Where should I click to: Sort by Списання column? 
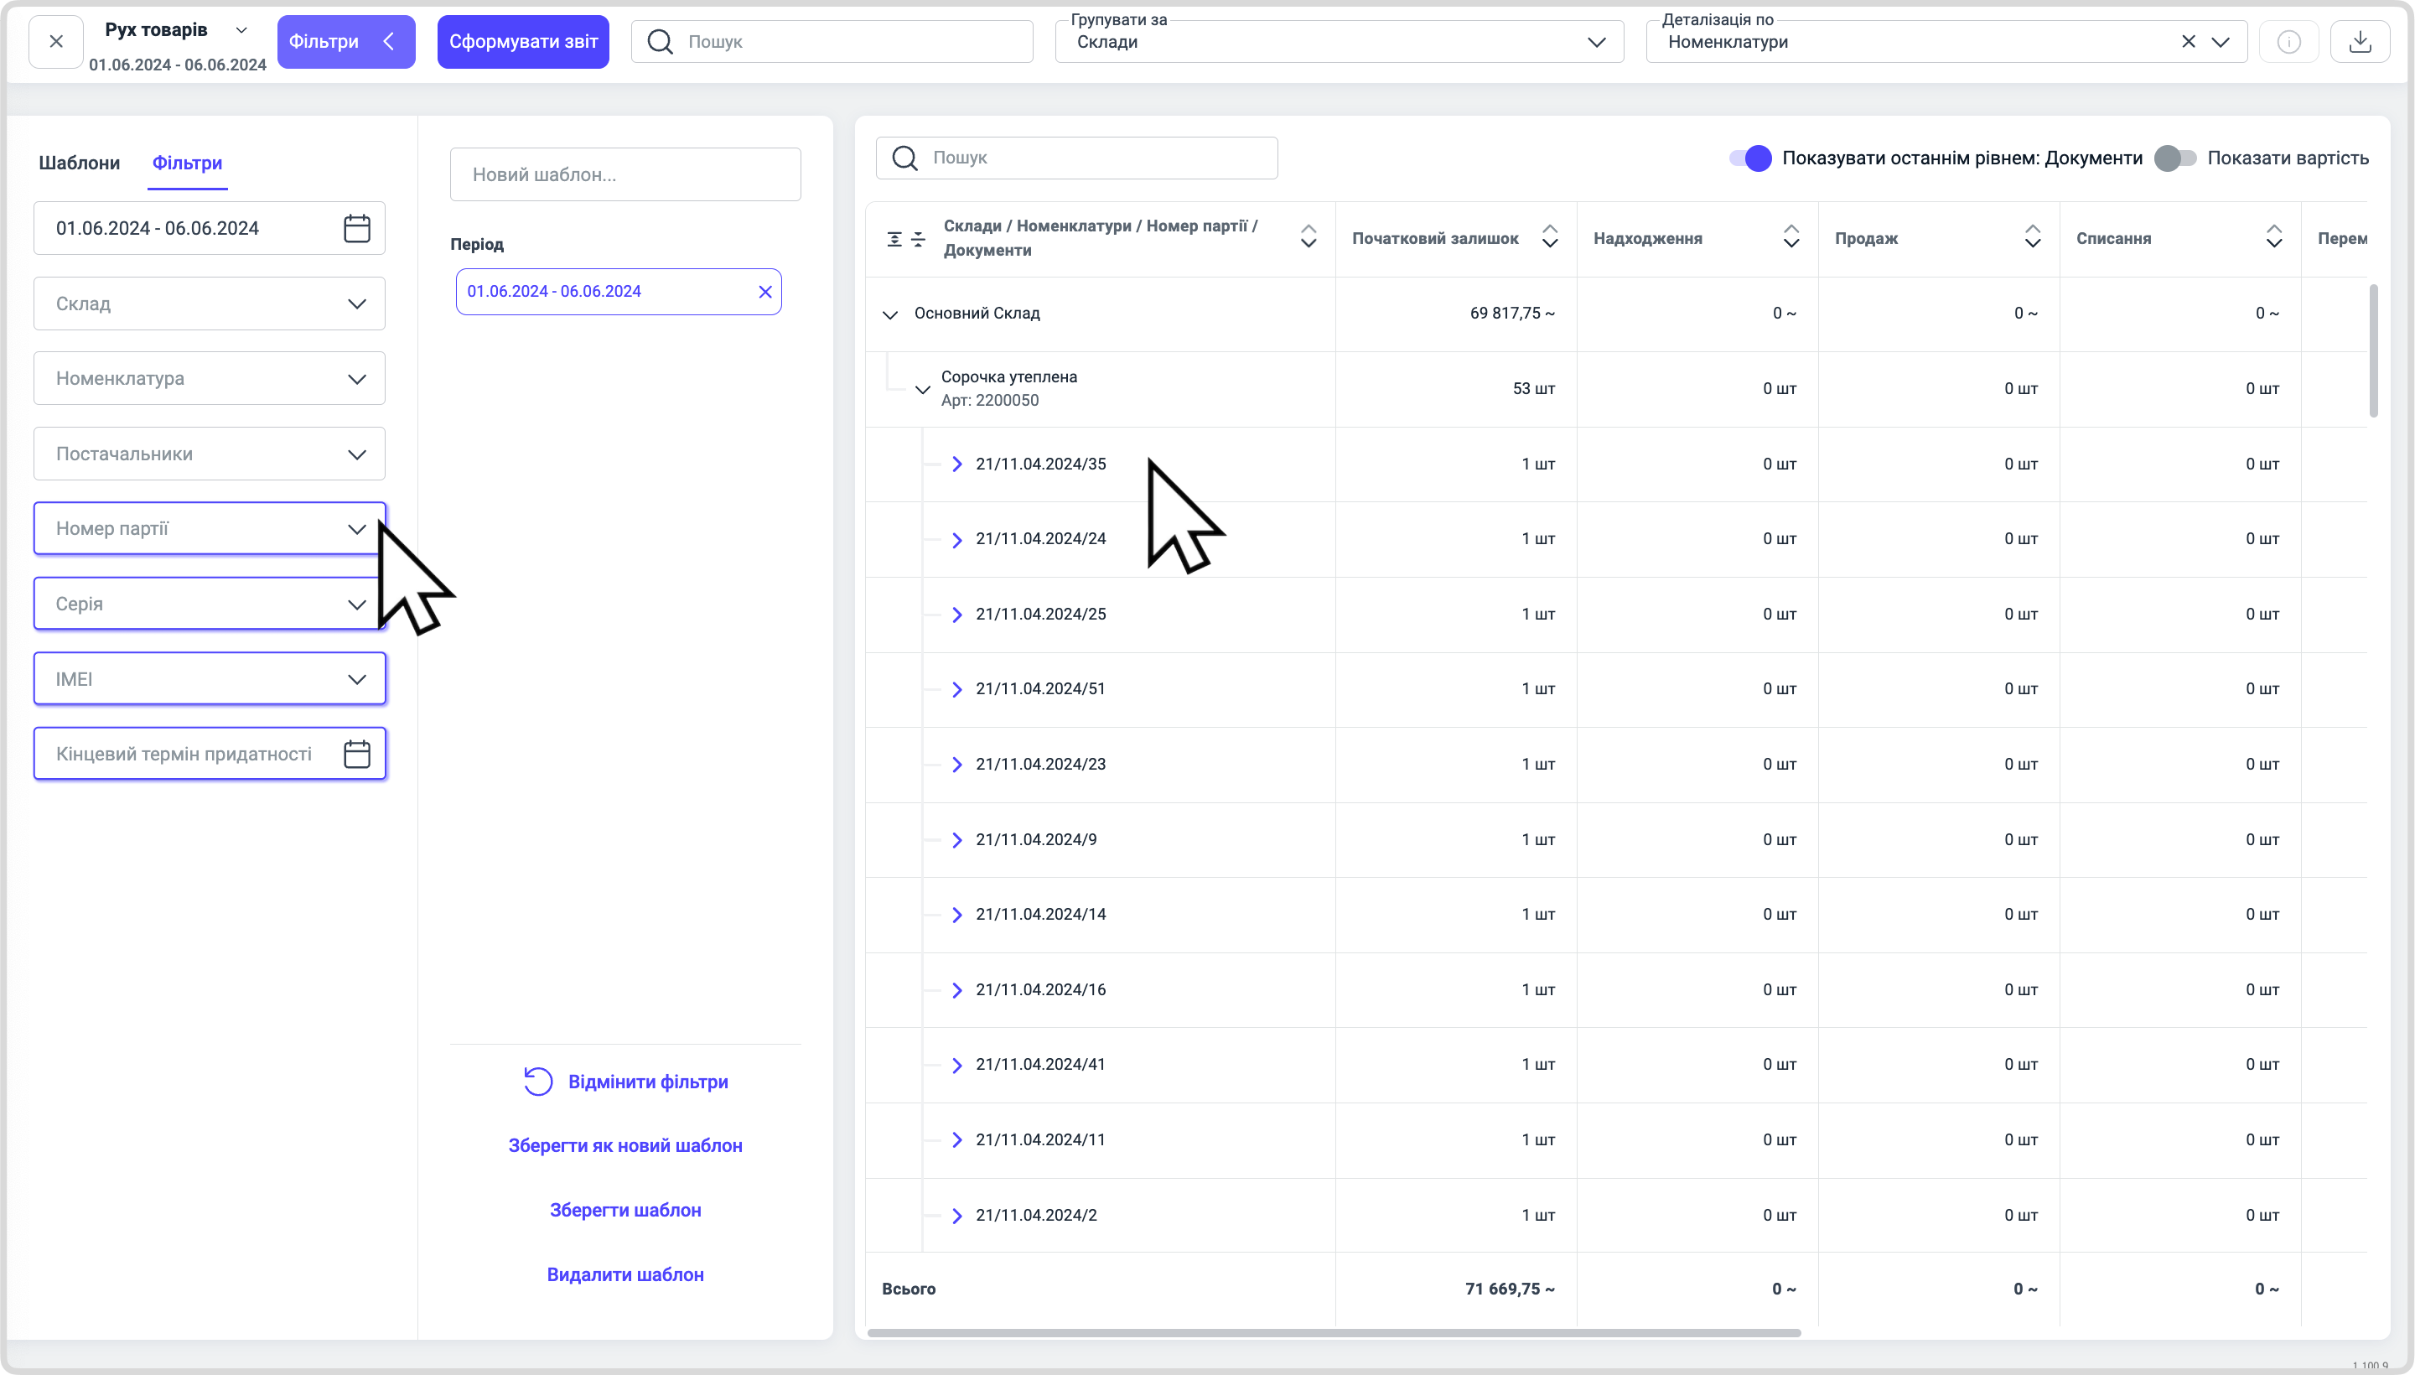click(2273, 236)
